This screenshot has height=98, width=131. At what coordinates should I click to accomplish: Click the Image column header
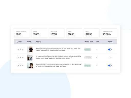pos(29,42)
